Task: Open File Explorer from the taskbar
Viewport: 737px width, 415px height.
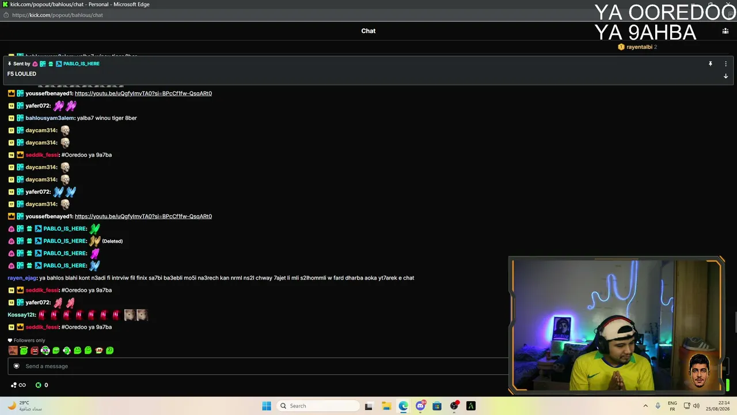Action: tap(386, 406)
